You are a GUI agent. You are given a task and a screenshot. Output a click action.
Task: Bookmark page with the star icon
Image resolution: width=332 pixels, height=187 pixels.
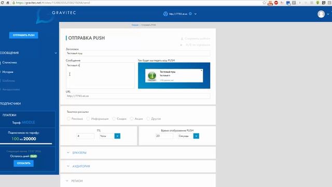(x=264, y=3)
